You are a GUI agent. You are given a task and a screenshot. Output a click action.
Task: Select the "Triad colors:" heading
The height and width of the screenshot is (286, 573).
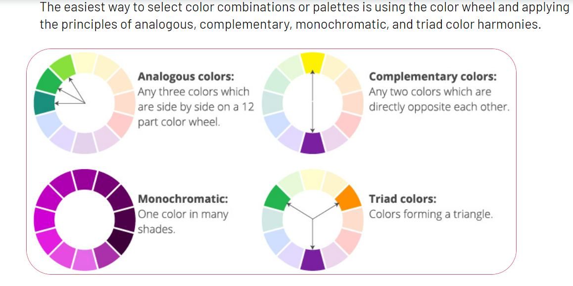tap(403, 199)
